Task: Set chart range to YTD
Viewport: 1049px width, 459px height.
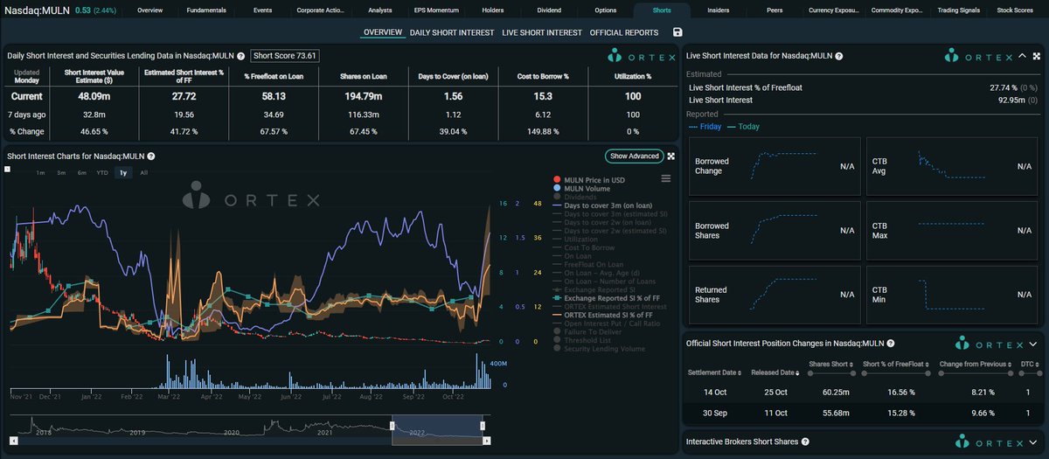Action: 102,173
